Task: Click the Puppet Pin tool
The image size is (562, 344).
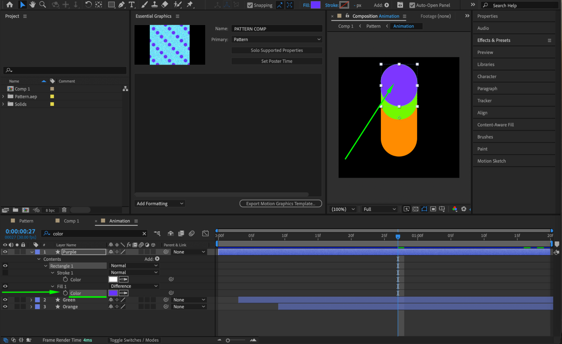Action: pos(190,4)
